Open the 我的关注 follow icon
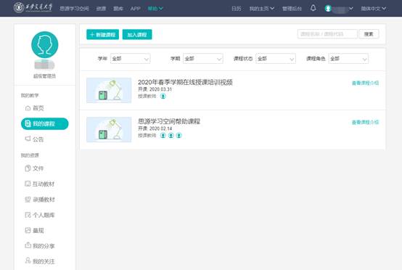This screenshot has height=270, width=402. (28, 261)
